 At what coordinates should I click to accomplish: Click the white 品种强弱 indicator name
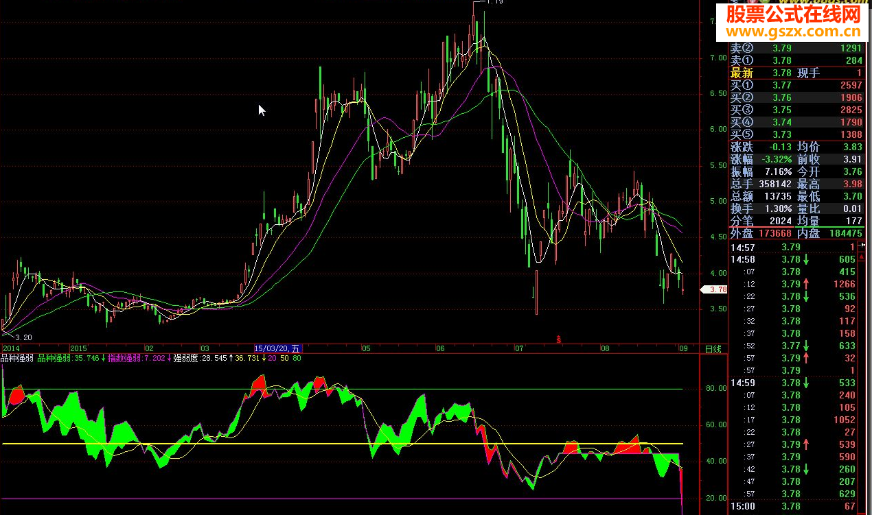17,358
